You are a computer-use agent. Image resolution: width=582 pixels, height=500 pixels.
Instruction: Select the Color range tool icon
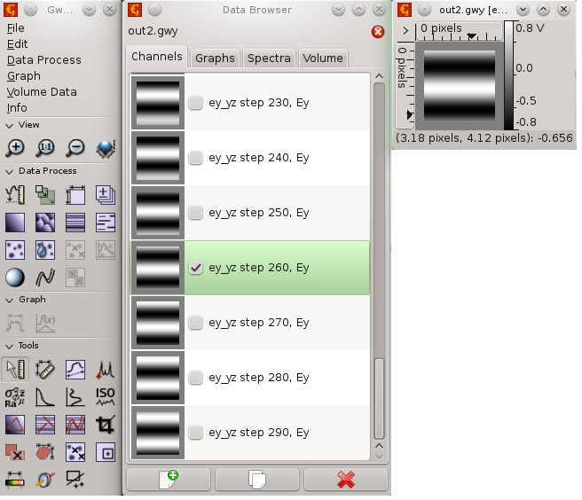(x=16, y=480)
